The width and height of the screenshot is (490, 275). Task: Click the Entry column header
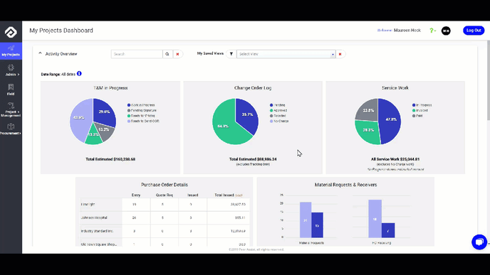(x=136, y=195)
